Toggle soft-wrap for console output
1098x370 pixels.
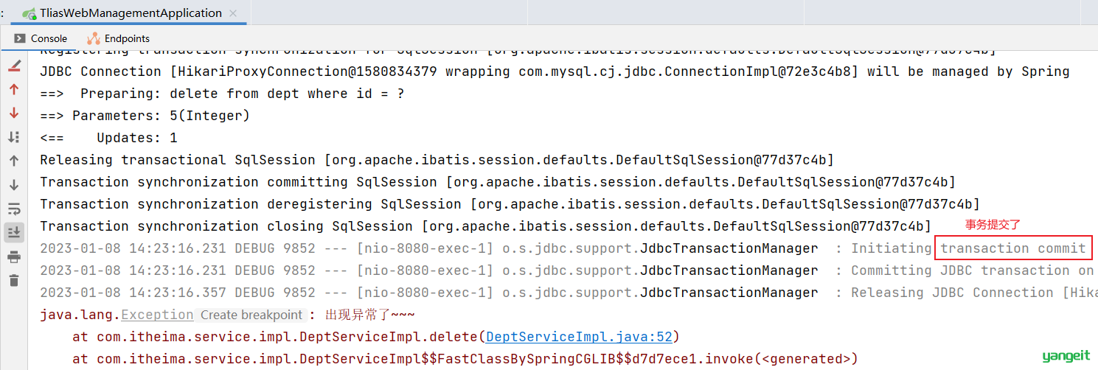[x=14, y=209]
